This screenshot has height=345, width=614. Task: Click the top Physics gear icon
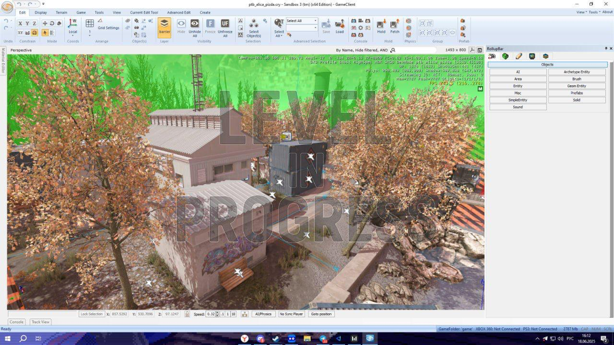408,21
